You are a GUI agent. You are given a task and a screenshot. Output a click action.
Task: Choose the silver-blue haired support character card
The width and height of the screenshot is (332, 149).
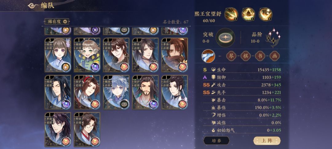[x=116, y=92]
